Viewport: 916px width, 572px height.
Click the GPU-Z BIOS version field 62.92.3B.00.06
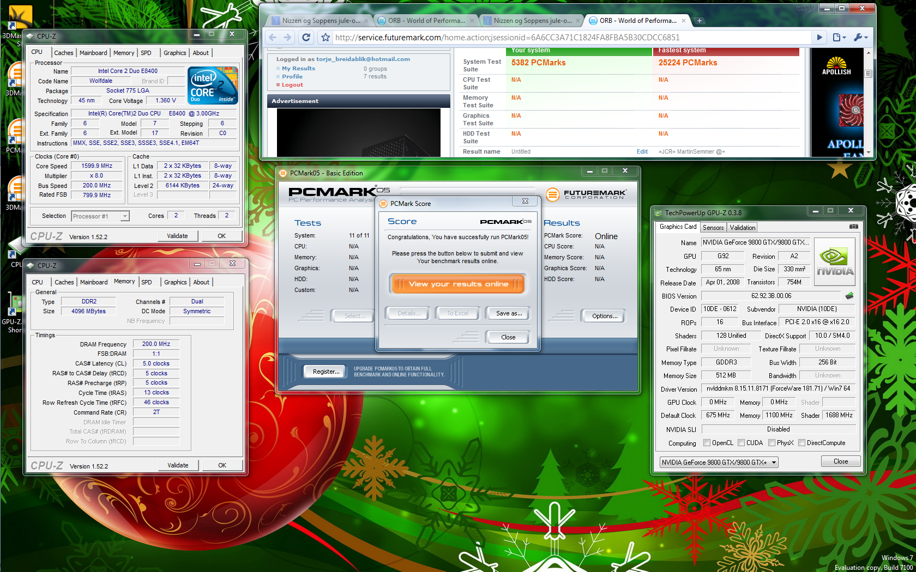[x=772, y=296]
